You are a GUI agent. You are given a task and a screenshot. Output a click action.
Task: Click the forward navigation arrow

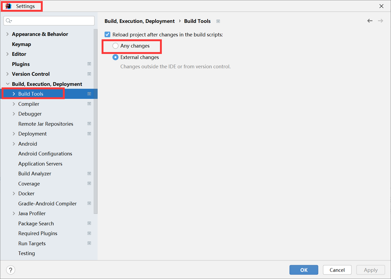[380, 21]
